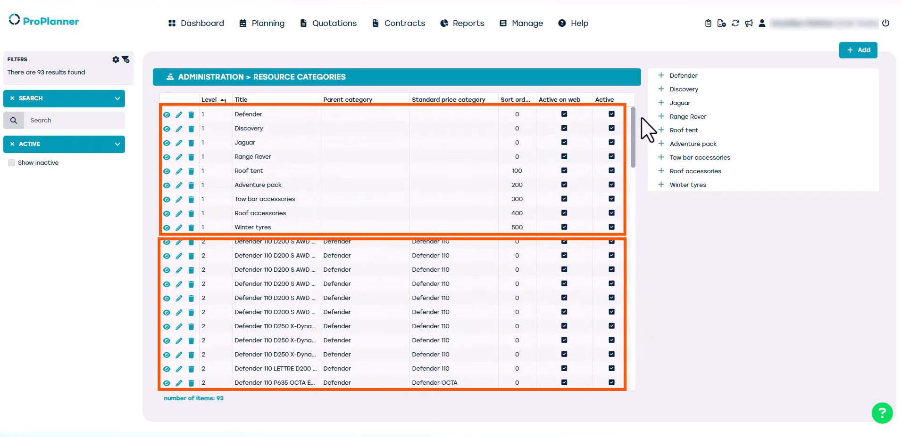Click the vertical scrollbar of the categories table

coord(633,137)
